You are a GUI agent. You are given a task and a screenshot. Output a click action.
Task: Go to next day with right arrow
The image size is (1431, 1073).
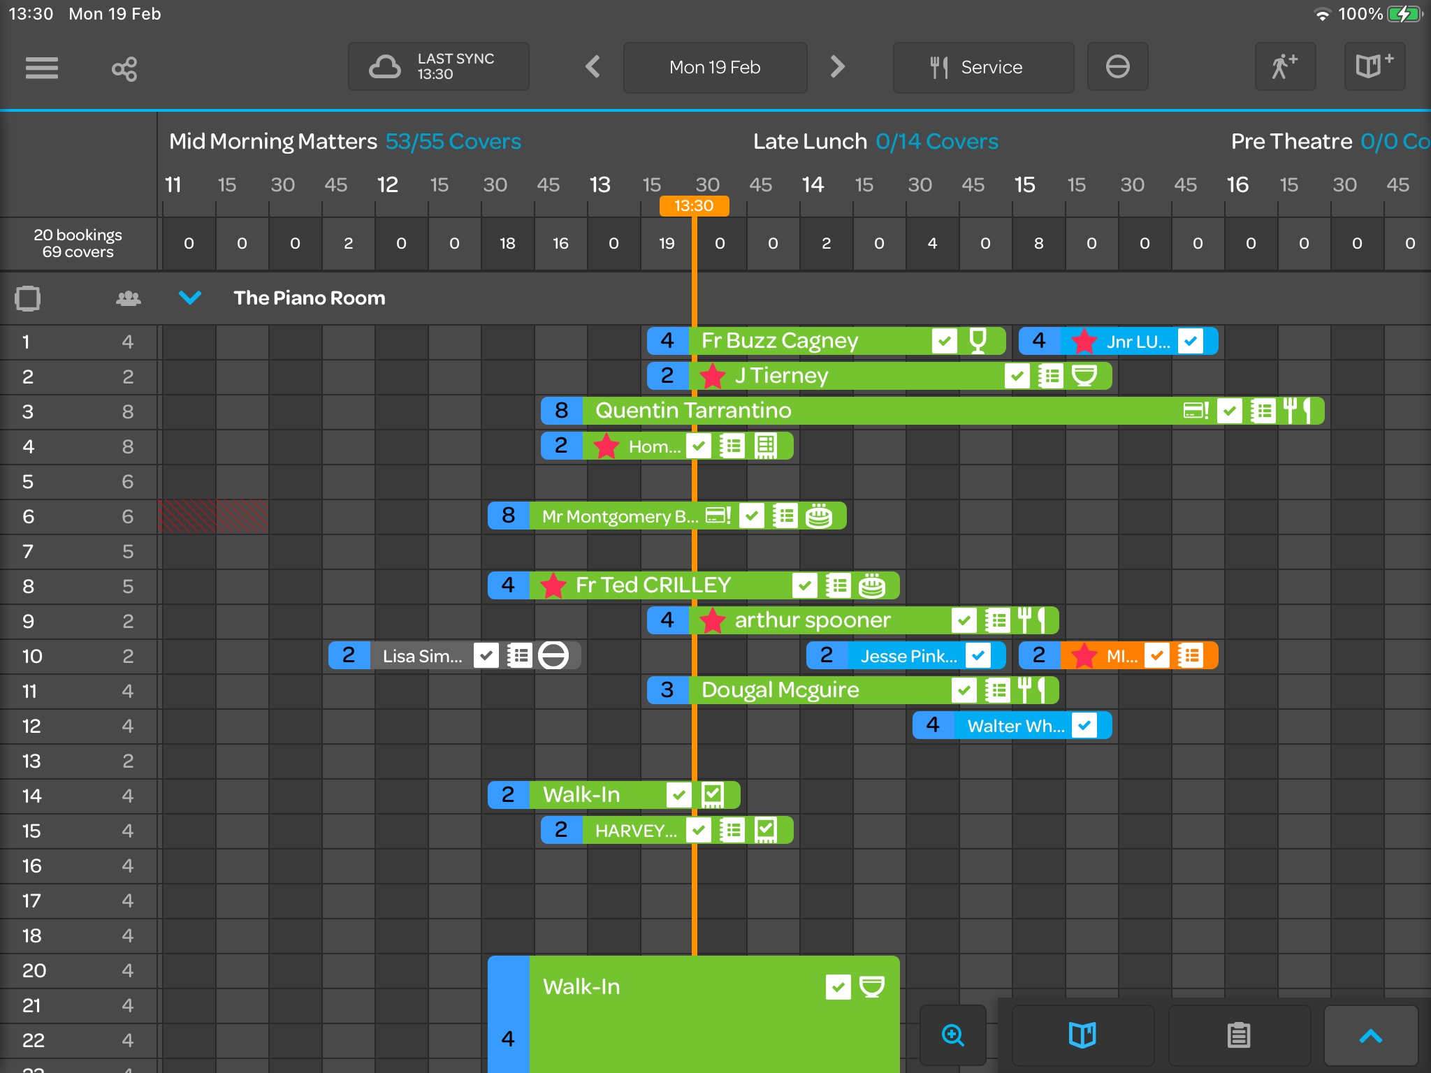(x=837, y=67)
